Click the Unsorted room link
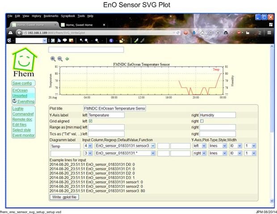The height and width of the screenshot is (214, 277). point(20,96)
